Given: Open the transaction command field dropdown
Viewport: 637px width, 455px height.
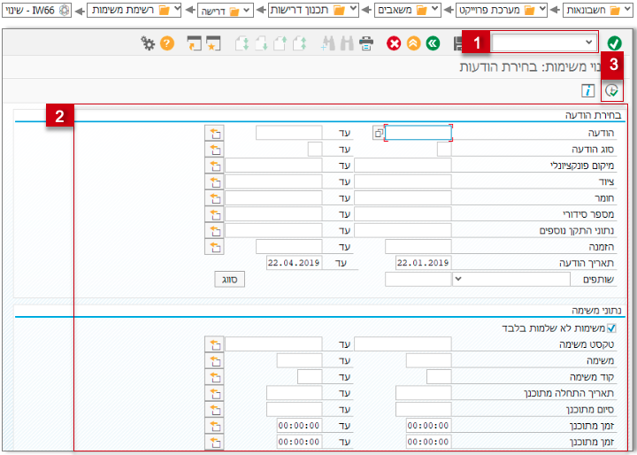Looking at the screenshot, I should click(589, 42).
